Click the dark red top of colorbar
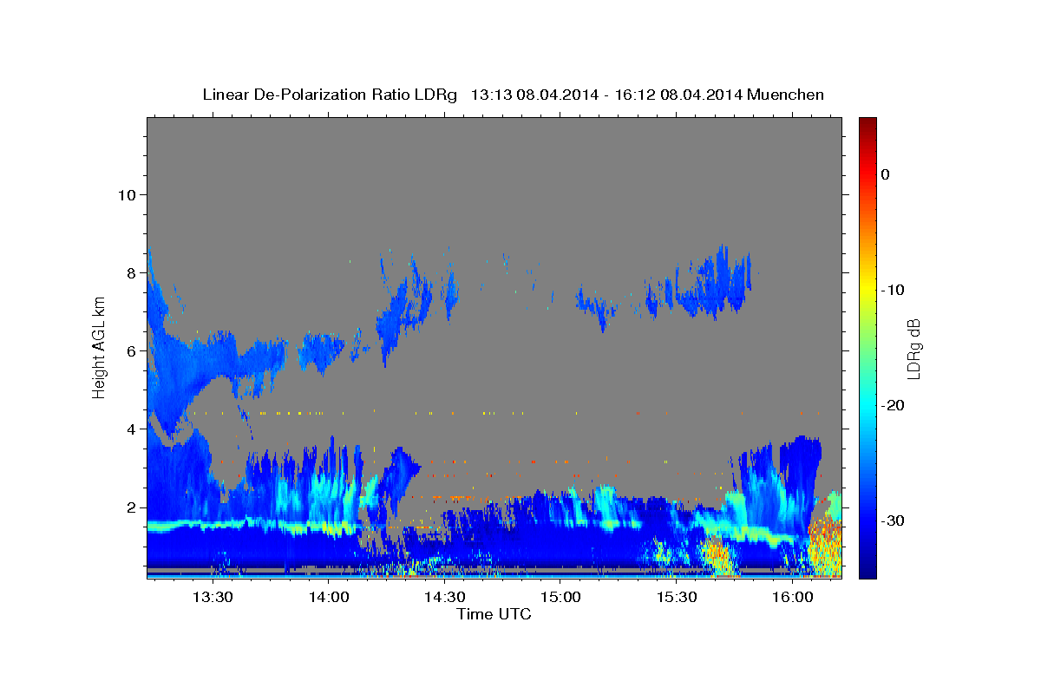This screenshot has height=694, width=1041. click(x=867, y=123)
